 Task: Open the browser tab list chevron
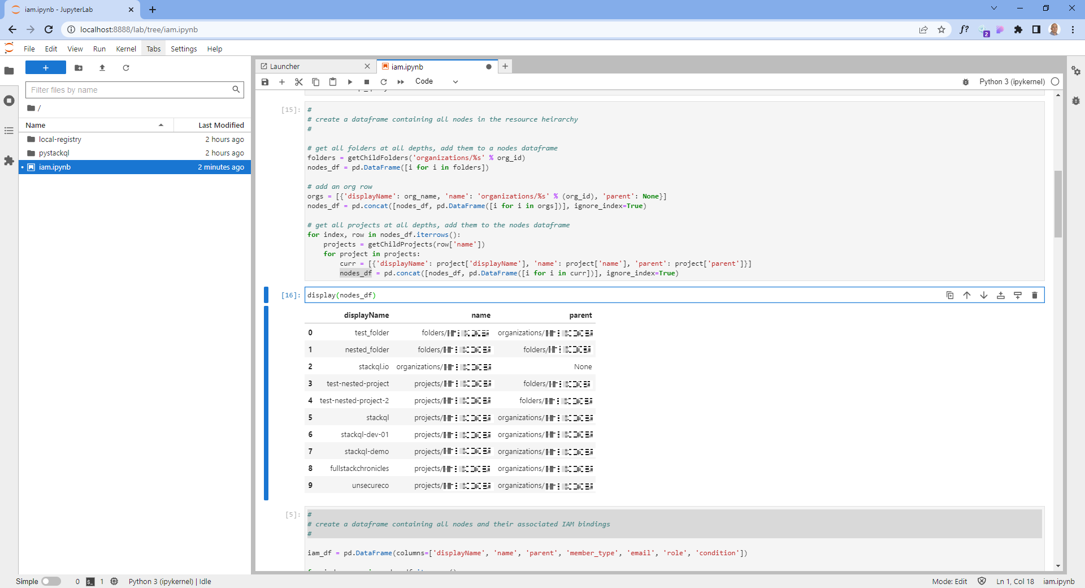coord(993,8)
